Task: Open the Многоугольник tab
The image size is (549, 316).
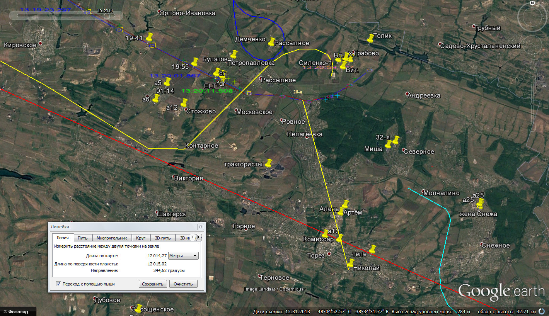Action: (112, 238)
